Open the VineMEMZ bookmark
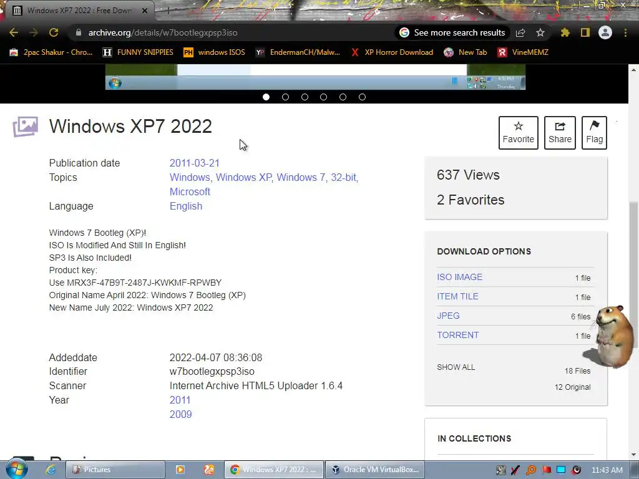The height and width of the screenshot is (479, 639). tap(524, 52)
